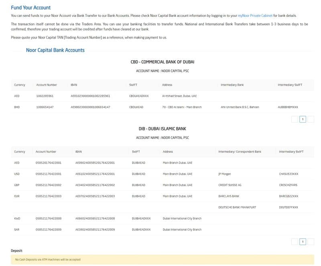Open the myNoor Private Cabinet link

tap(255, 16)
